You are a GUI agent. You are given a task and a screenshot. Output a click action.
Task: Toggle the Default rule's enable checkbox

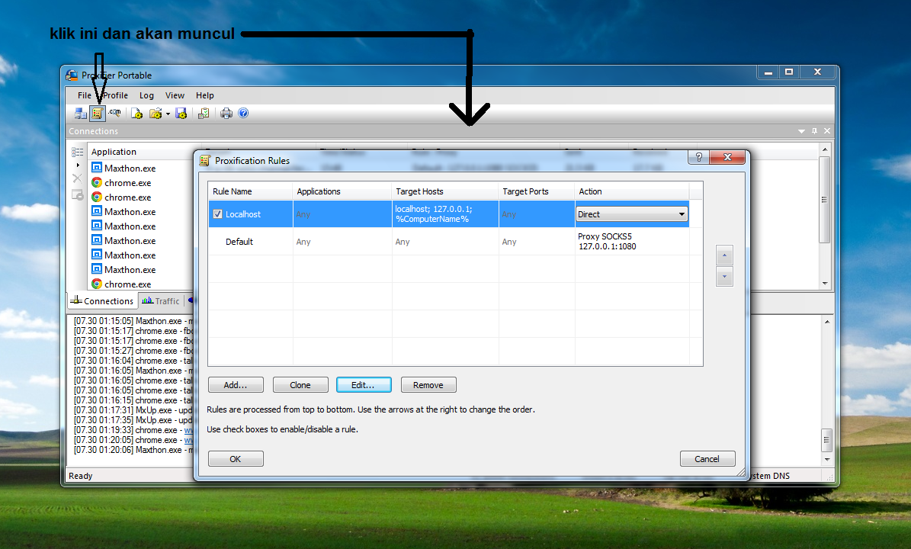(x=217, y=242)
